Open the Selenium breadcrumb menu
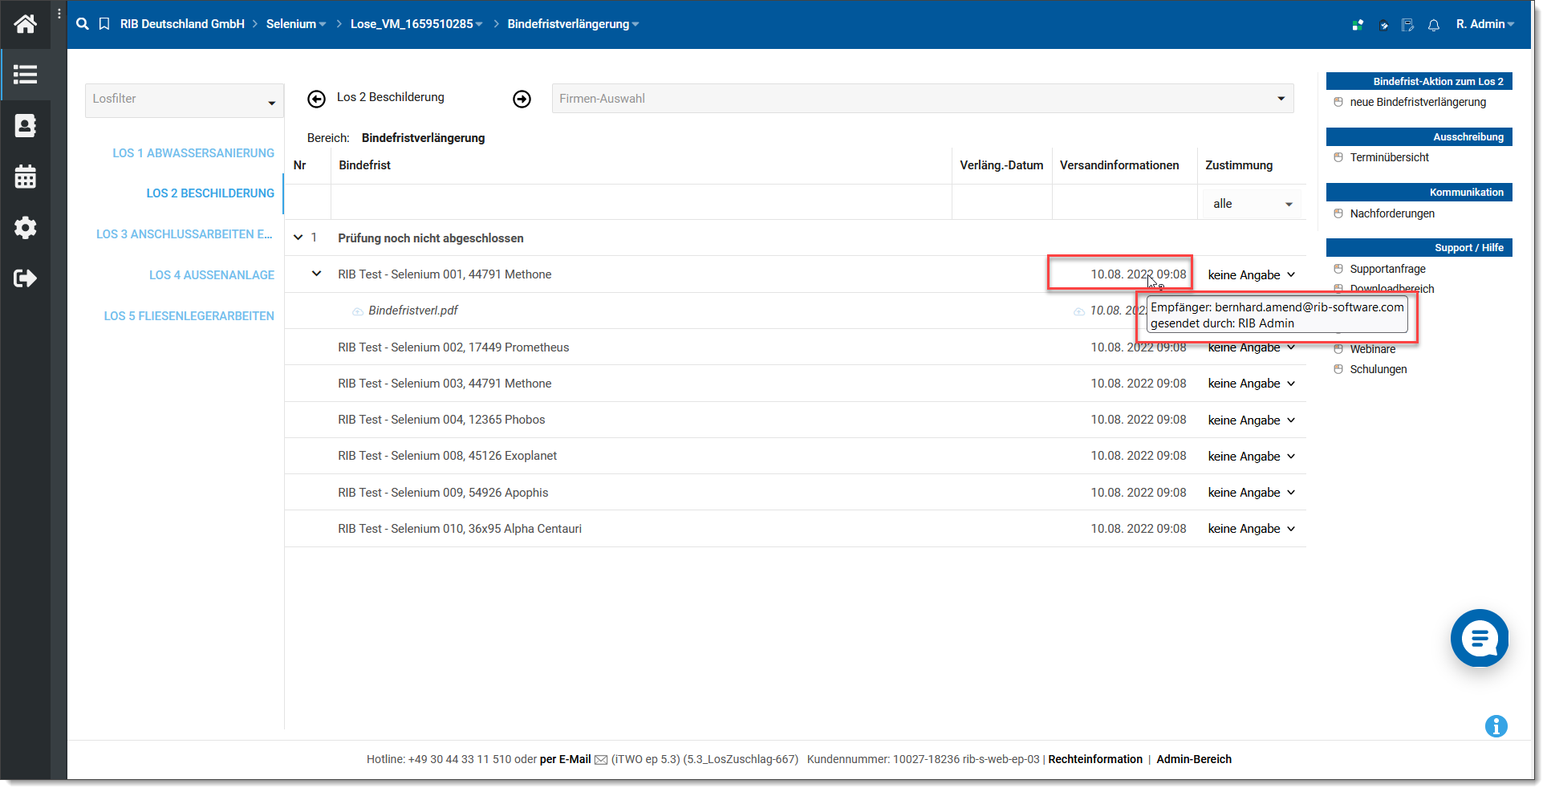The width and height of the screenshot is (1547, 792). point(296,24)
